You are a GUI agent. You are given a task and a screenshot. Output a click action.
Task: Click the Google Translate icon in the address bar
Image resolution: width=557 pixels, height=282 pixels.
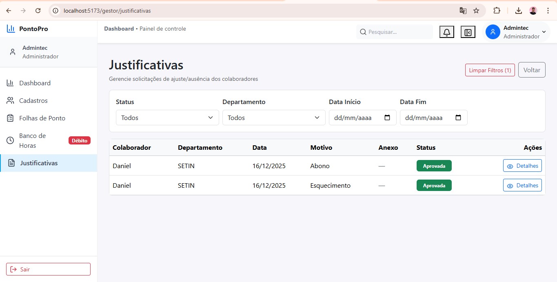click(x=463, y=11)
